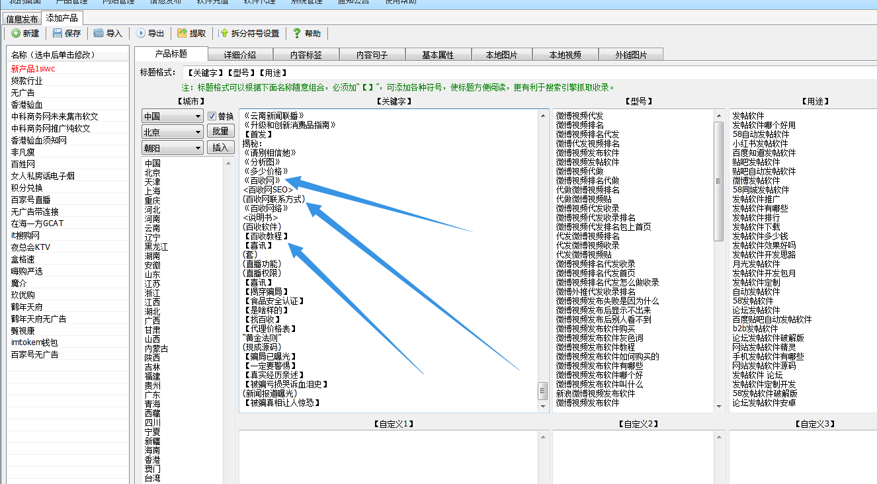Open the 北京 province dropdown
Viewport: 877px width, 484px height.
pyautogui.click(x=173, y=132)
